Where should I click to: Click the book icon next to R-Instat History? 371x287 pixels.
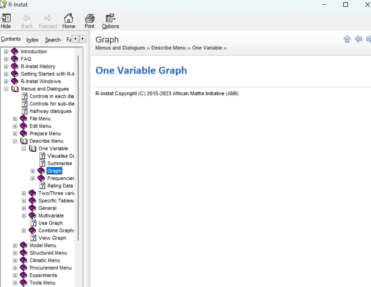click(x=15, y=66)
